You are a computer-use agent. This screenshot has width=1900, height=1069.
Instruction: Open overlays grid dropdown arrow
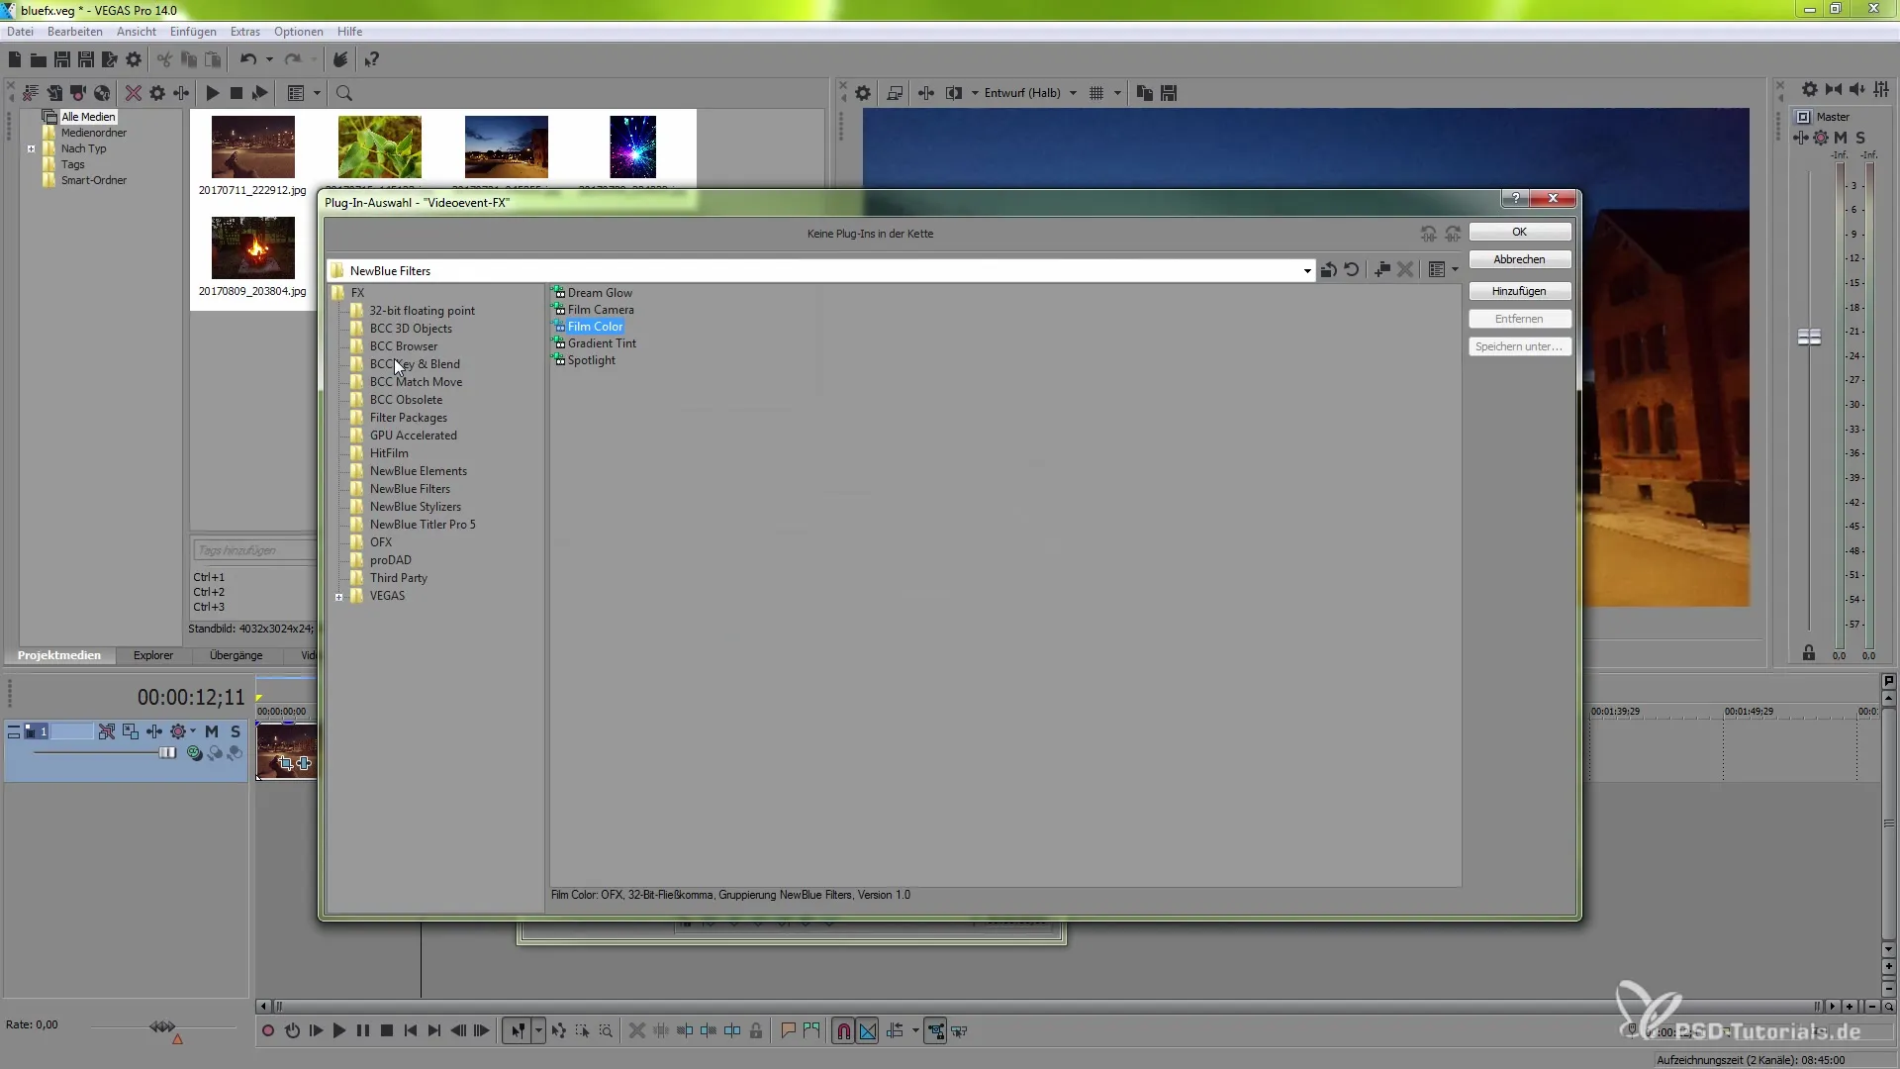[1117, 93]
